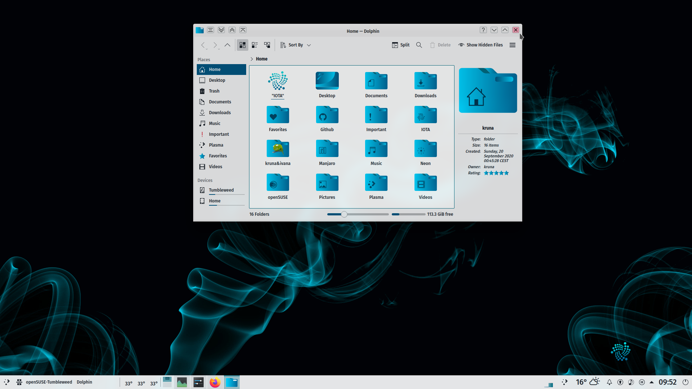Click the large kruna home folder preview
This screenshot has width=692, height=389.
point(488,90)
